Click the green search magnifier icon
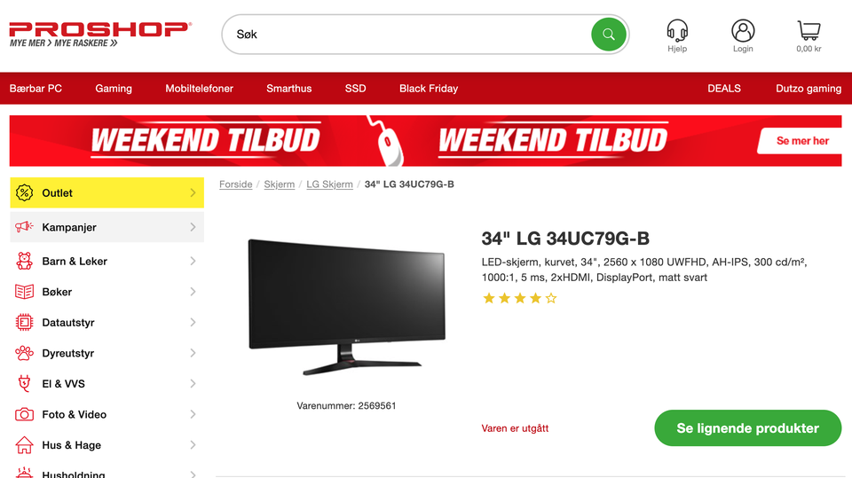The image size is (852, 478). pyautogui.click(x=609, y=35)
